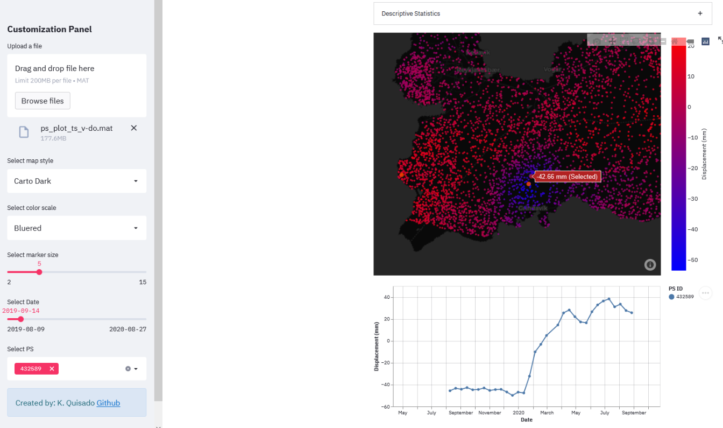Choose the Lasso Select tool
Viewport: 723px width, 428px height.
[x=637, y=41]
